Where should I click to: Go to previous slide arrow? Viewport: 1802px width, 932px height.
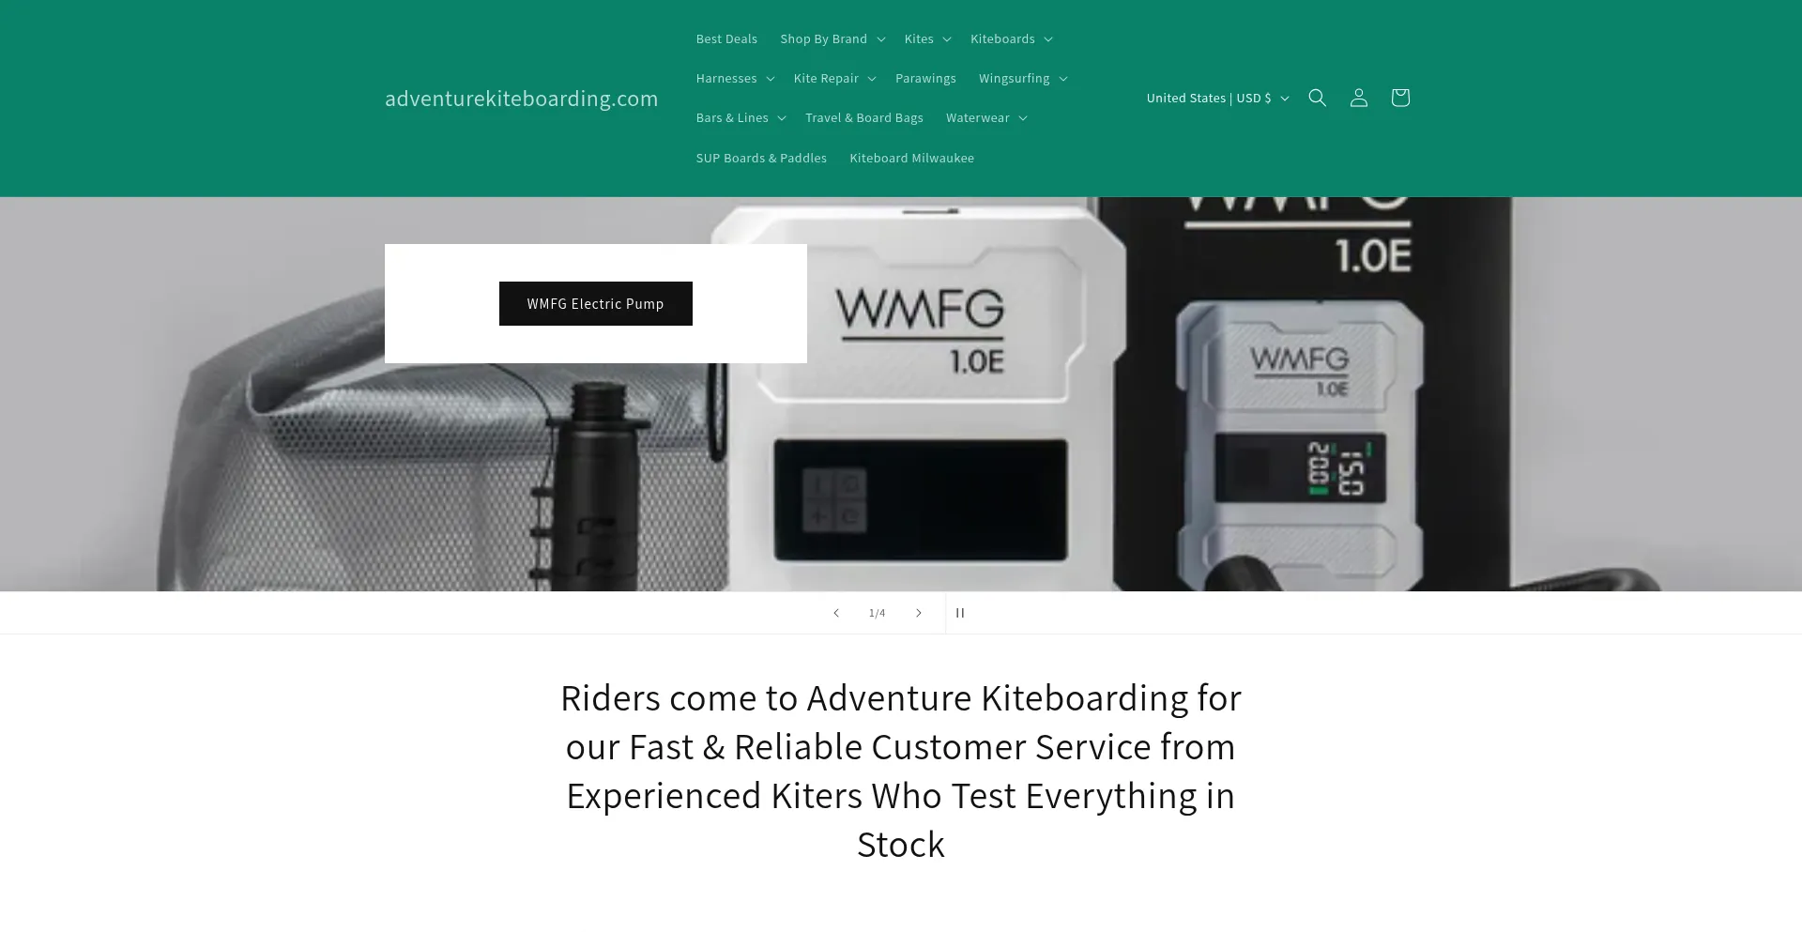coord(835,613)
